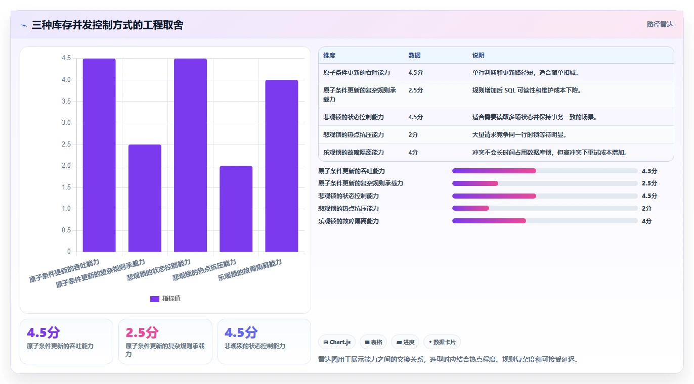The width and height of the screenshot is (694, 384).
Task: Click the page title 三种库存并发控制方式的工程取舍
Action: click(107, 25)
